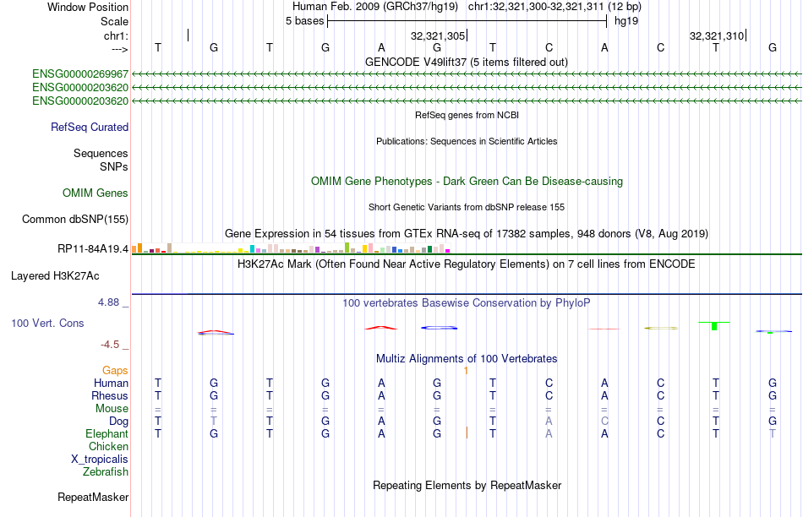Click the Human species label
This screenshot has height=517, width=803.
coord(111,383)
